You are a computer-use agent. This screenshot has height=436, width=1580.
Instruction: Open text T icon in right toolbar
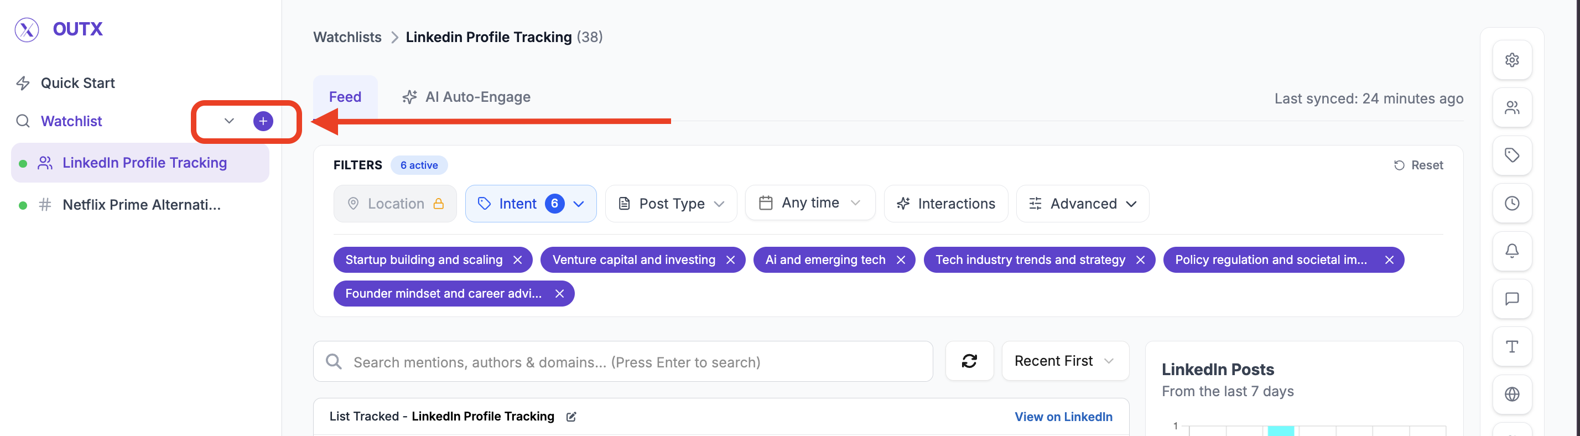tap(1512, 347)
